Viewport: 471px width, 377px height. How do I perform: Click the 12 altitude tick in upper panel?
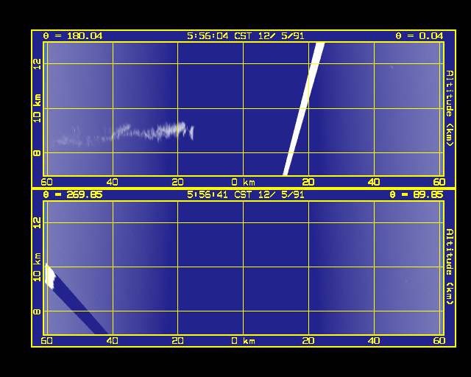tap(38, 64)
